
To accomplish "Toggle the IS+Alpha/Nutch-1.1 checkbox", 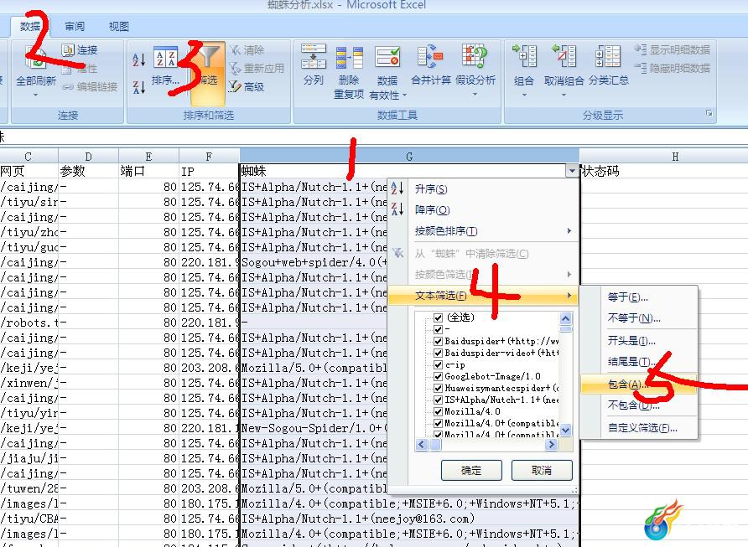I will [x=438, y=400].
